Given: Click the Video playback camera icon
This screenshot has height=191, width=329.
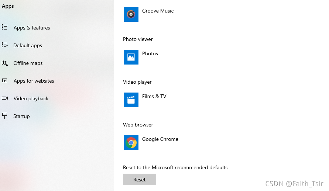Looking at the screenshot, I should [5, 98].
